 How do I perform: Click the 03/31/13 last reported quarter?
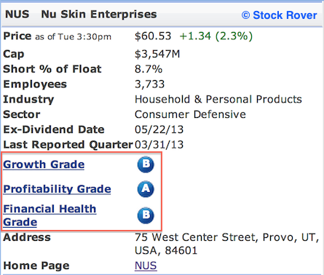159,145
